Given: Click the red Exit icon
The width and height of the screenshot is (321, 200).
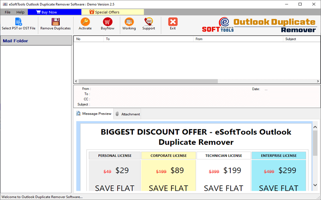Looking at the screenshot, I should click(173, 22).
